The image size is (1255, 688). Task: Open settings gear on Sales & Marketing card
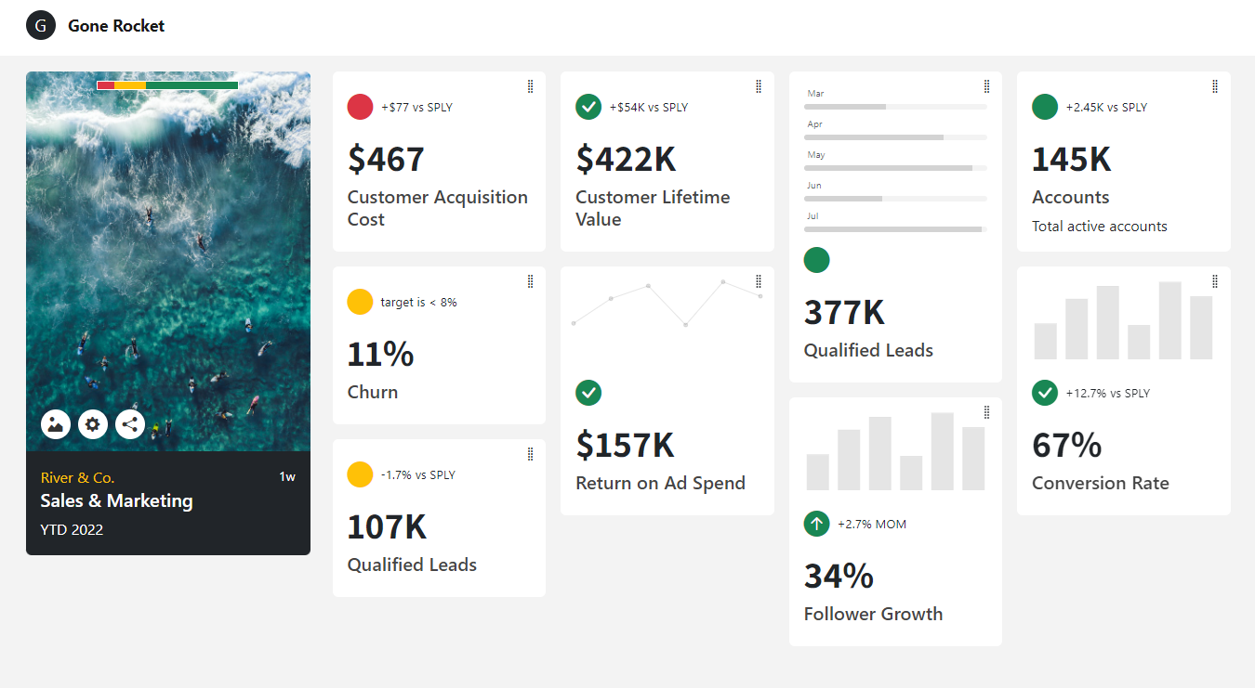point(93,424)
